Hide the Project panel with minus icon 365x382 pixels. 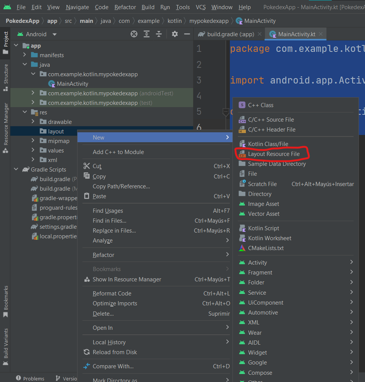click(x=187, y=34)
